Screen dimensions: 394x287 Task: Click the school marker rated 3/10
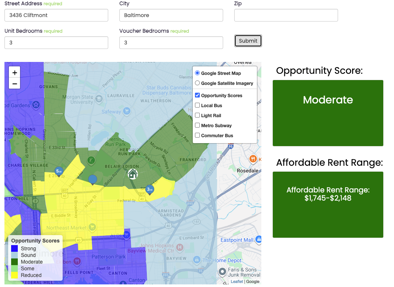coord(149,189)
